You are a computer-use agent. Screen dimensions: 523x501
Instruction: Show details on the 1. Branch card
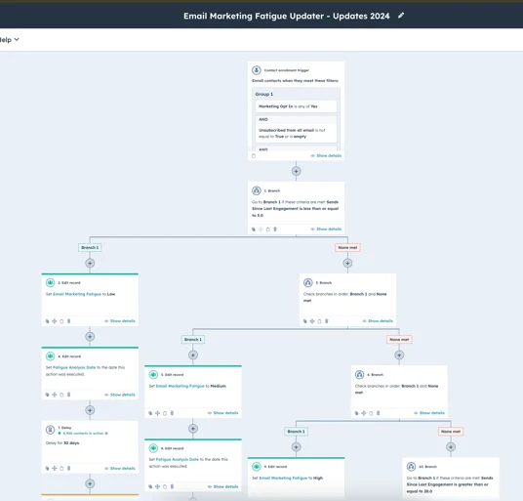326,230
